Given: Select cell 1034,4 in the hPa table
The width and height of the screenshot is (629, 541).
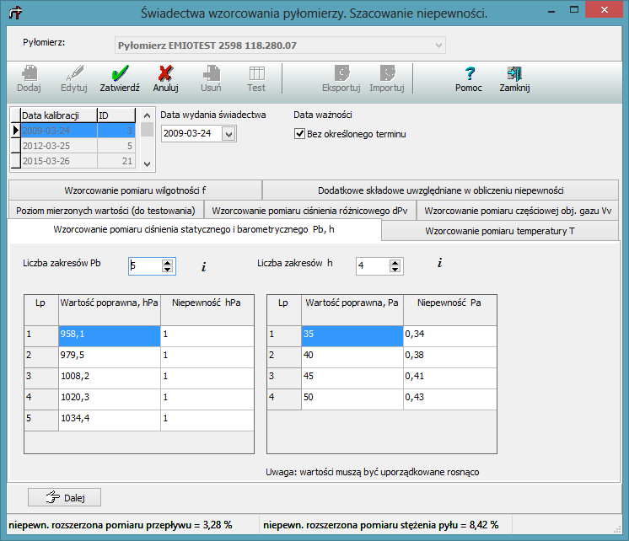Looking at the screenshot, I should pos(110,420).
